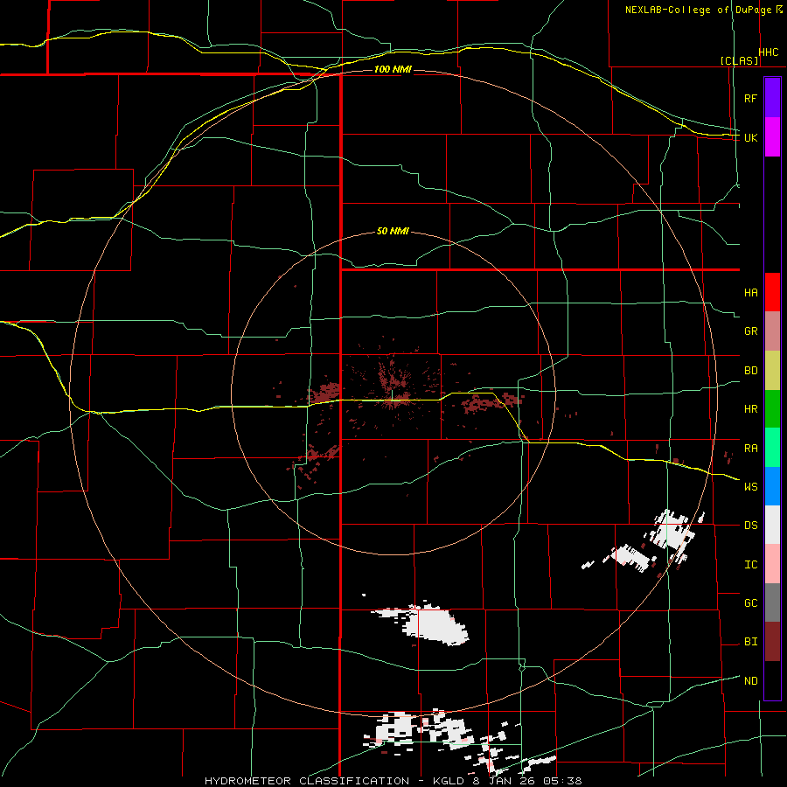Viewport: 787px width, 787px height.
Task: Click the RF purple legend swatch
Action: 772,98
